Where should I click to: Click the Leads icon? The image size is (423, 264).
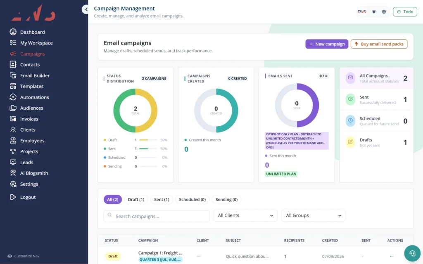[13, 162]
